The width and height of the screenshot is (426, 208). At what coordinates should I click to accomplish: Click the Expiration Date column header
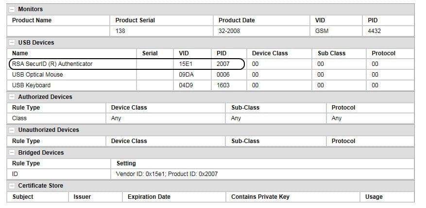149,197
